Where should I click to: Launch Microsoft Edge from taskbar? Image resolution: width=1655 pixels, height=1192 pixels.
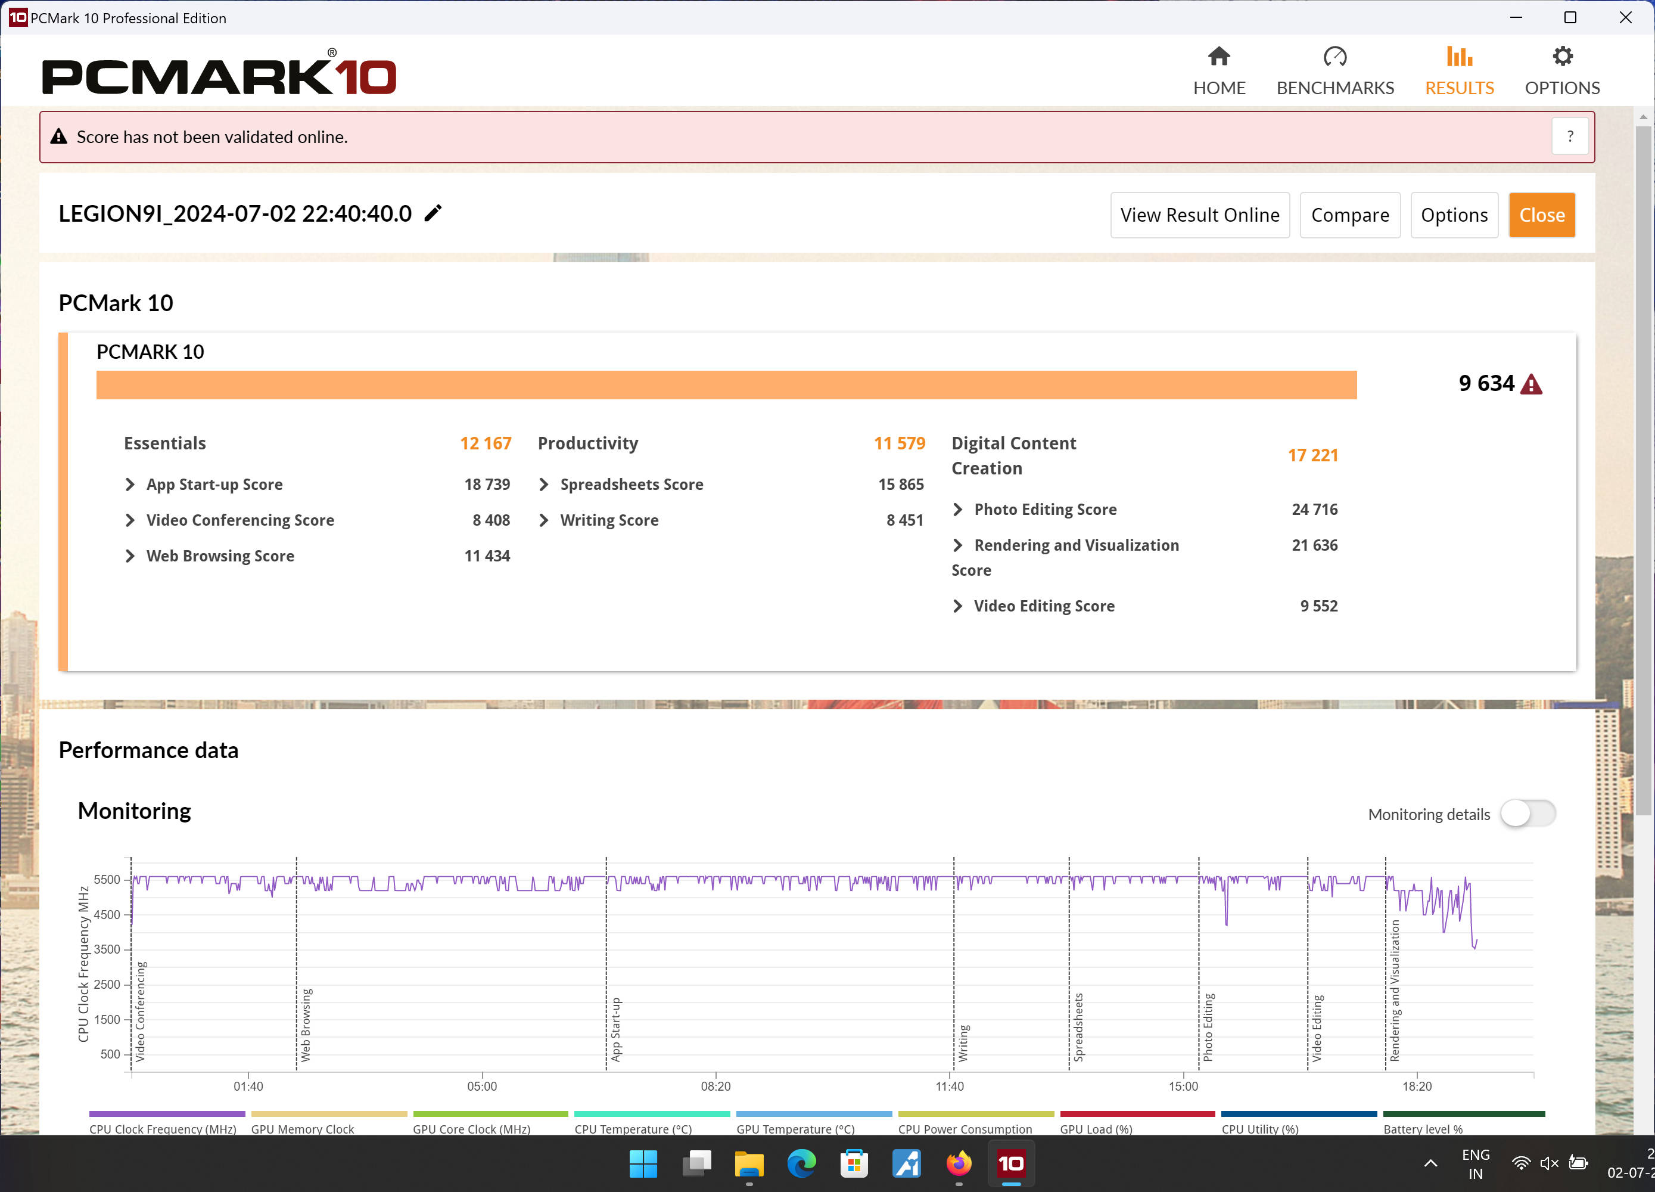click(x=801, y=1163)
